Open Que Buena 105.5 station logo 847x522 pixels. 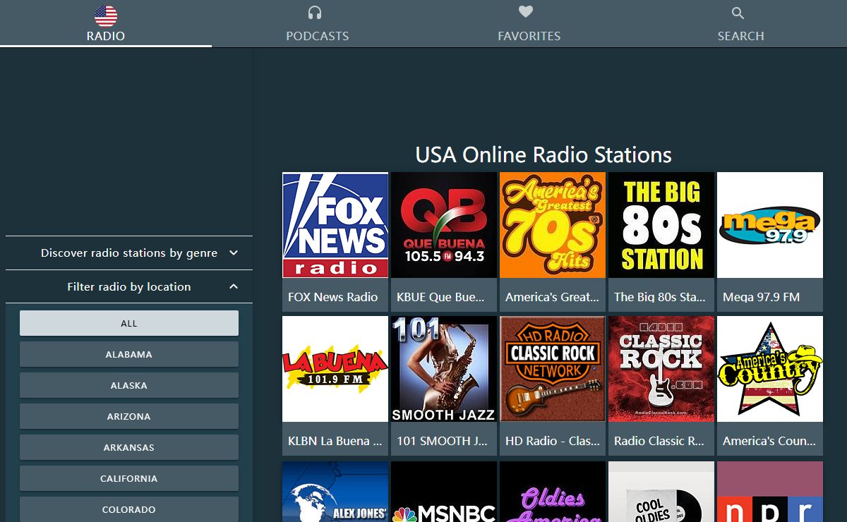[x=444, y=225]
